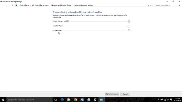Image resolution: width=182 pixels, height=102 pixels.
Task: Click the battery icon in system tray
Action: [x=162, y=99]
